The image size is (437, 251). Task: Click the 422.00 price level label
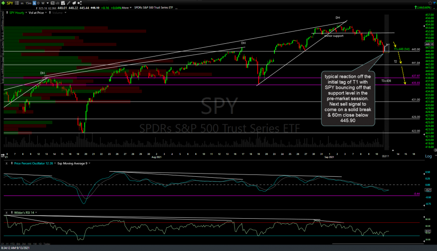(x=416, y=131)
